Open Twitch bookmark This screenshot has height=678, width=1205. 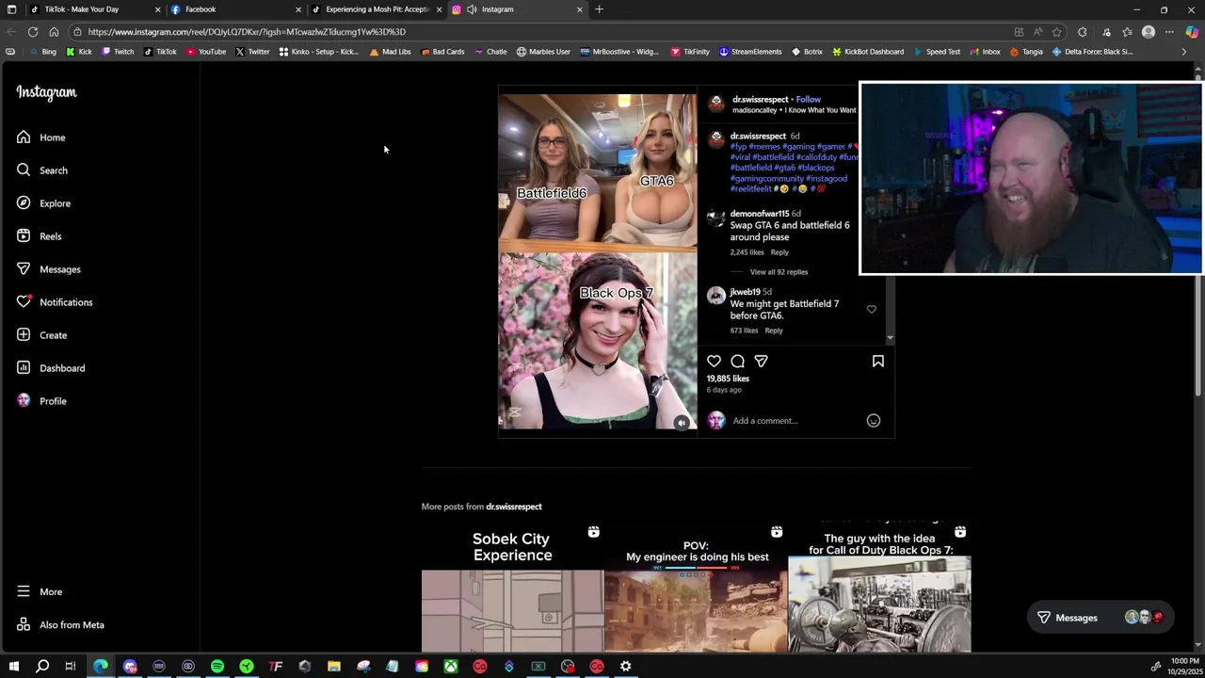pyautogui.click(x=118, y=52)
